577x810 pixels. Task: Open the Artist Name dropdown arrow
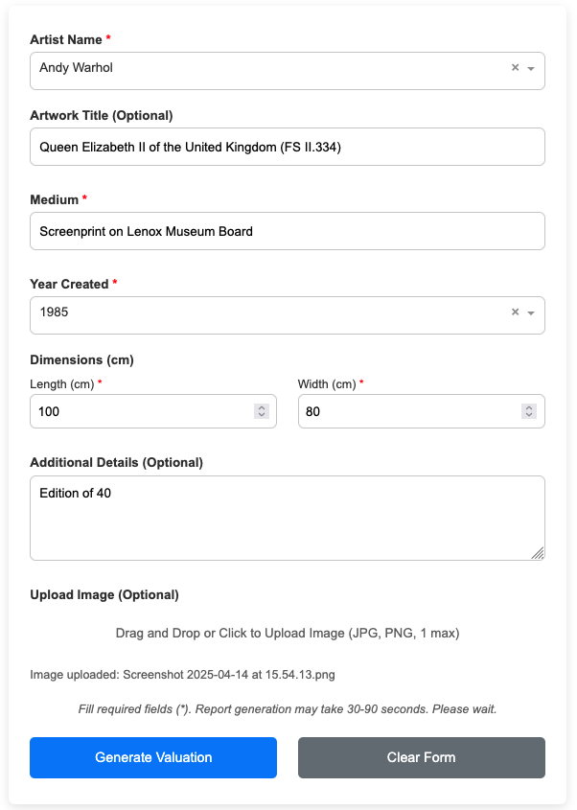pyautogui.click(x=531, y=69)
